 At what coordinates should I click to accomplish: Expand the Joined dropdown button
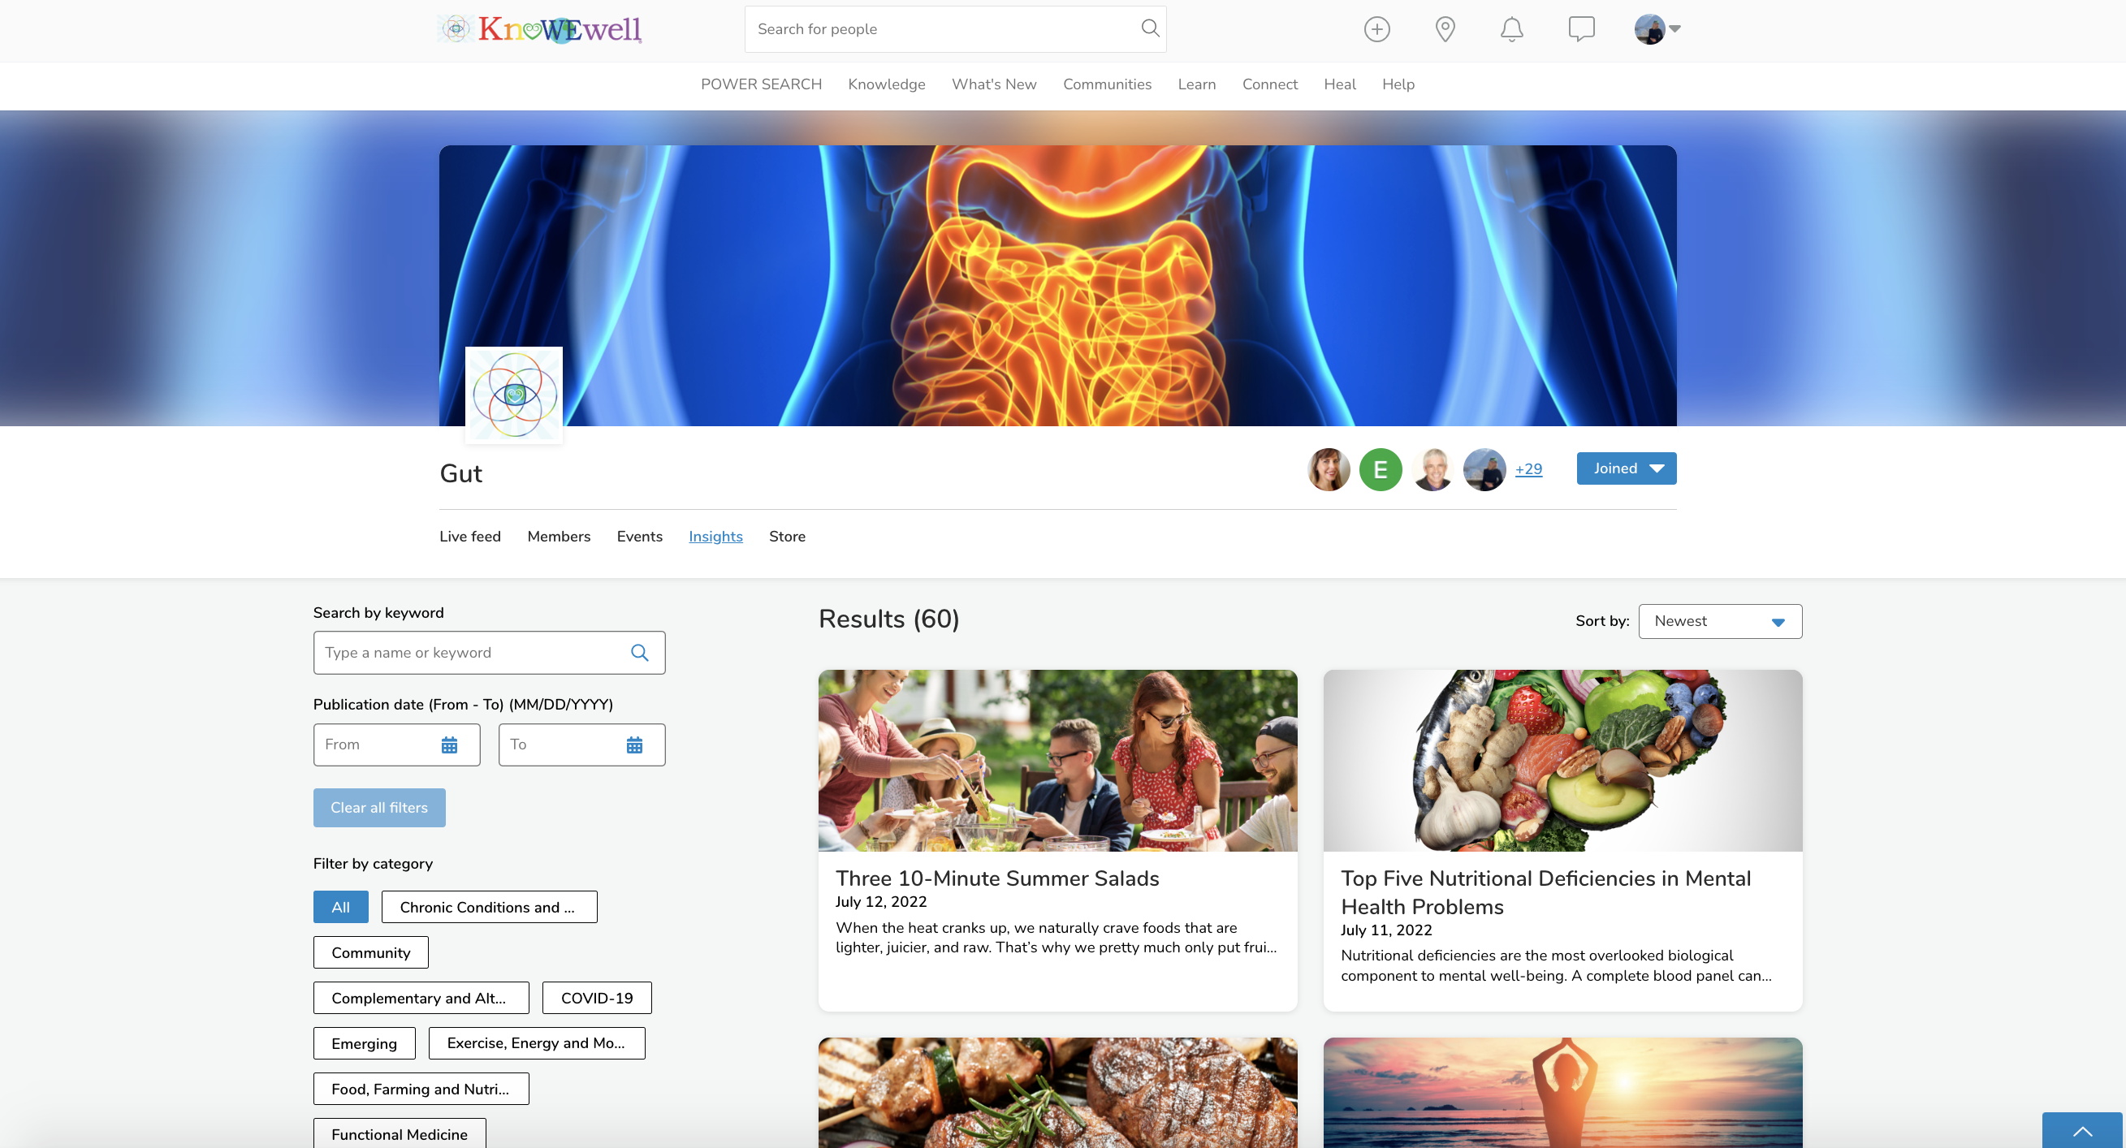pyautogui.click(x=1626, y=468)
